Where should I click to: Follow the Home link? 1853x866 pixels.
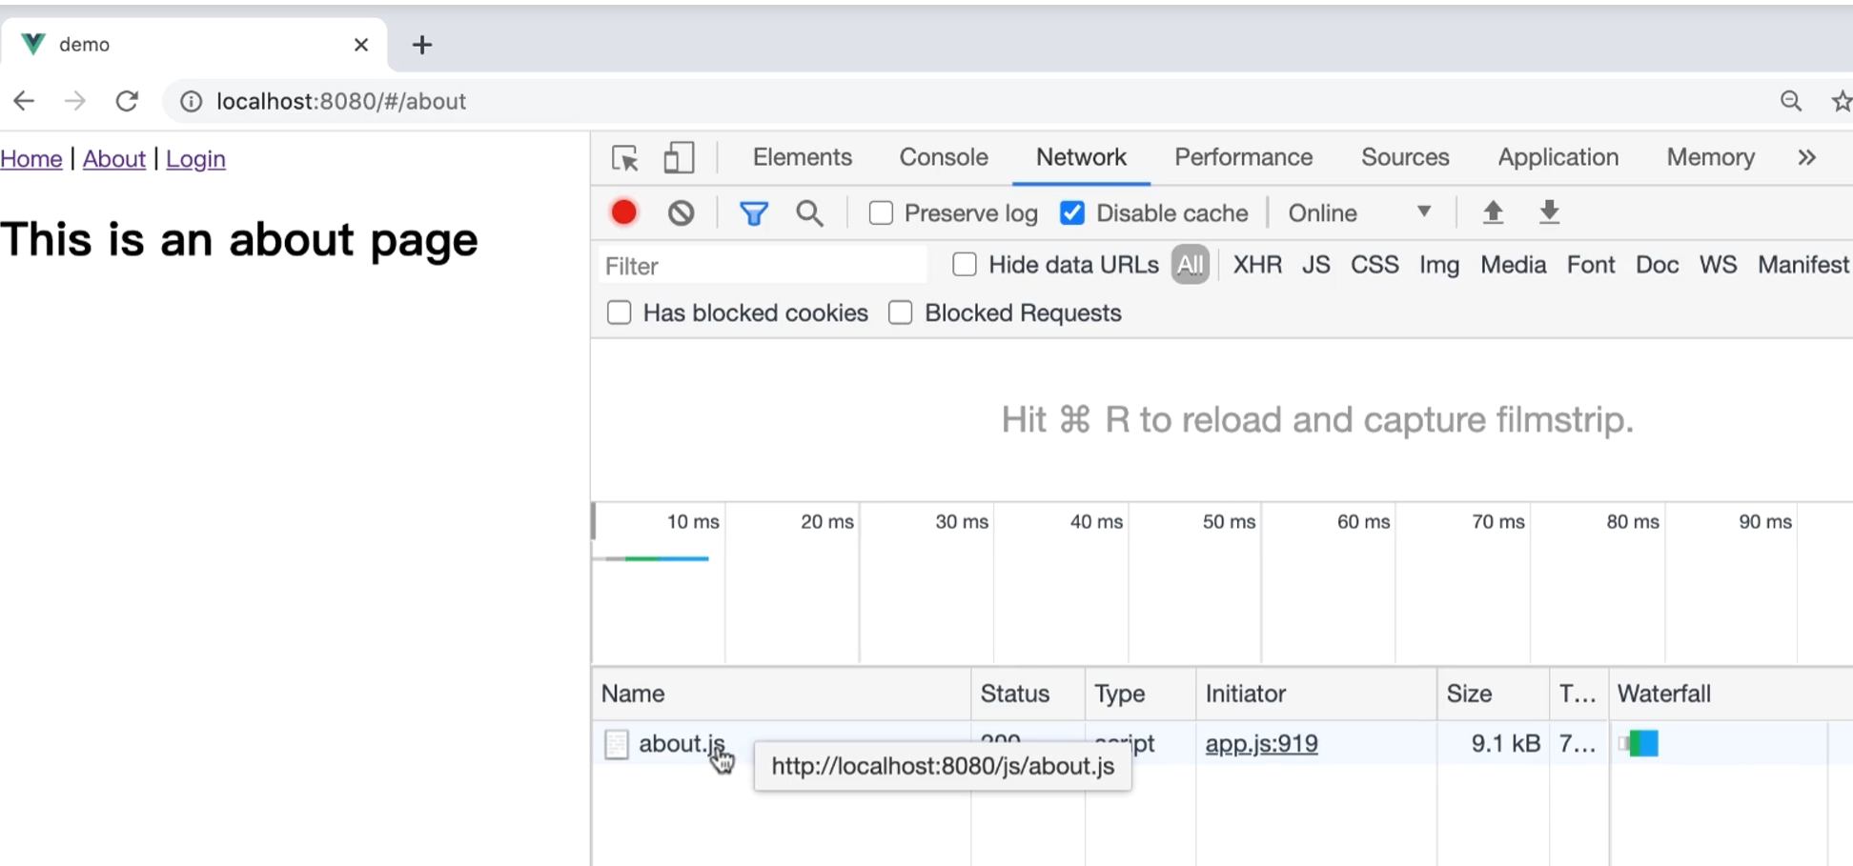[31, 159]
